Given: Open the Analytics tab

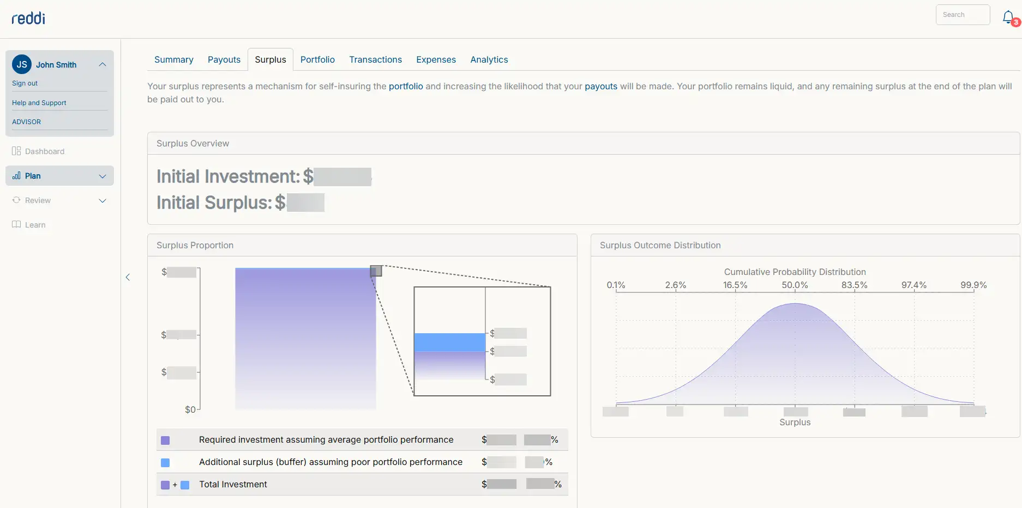Looking at the screenshot, I should click(489, 59).
